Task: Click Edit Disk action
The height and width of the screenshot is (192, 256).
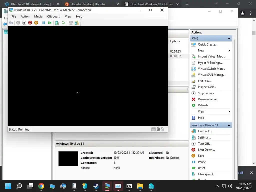Action: 204,81
